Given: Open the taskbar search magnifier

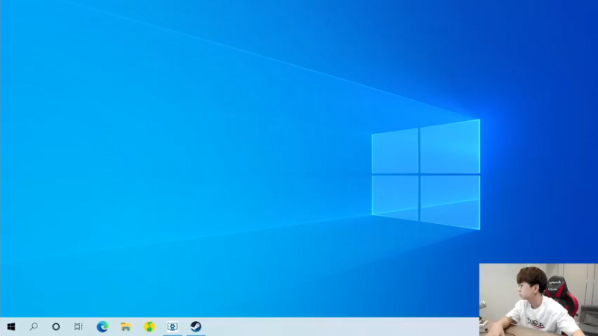Looking at the screenshot, I should point(34,326).
